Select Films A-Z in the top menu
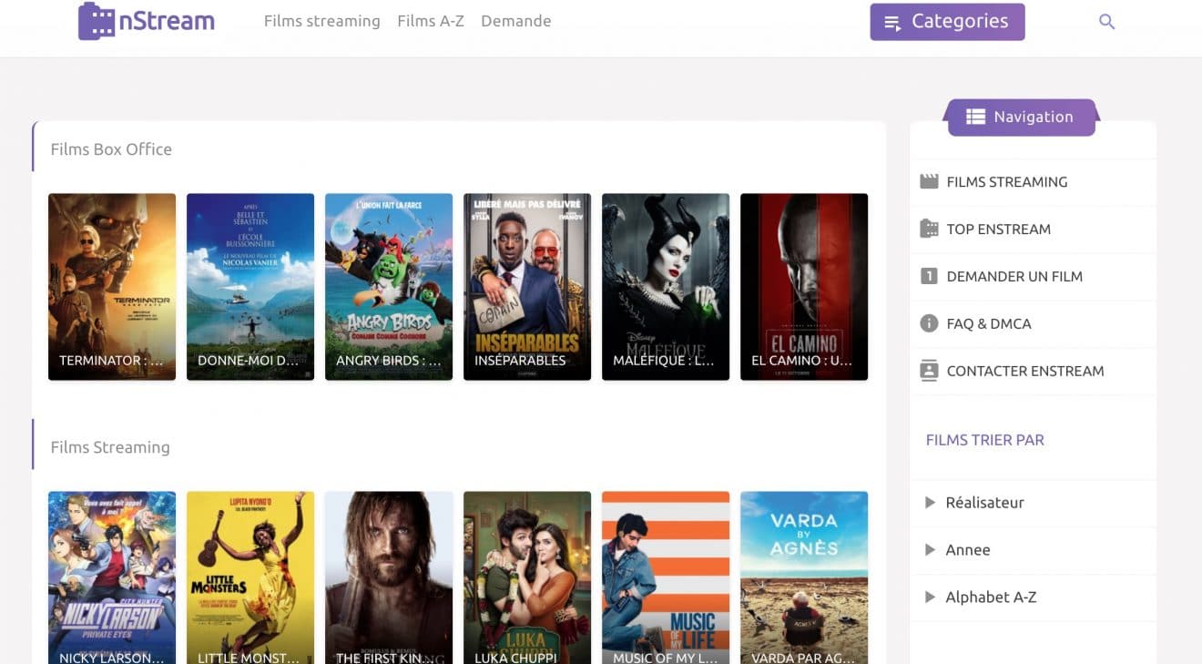 pyautogui.click(x=431, y=20)
